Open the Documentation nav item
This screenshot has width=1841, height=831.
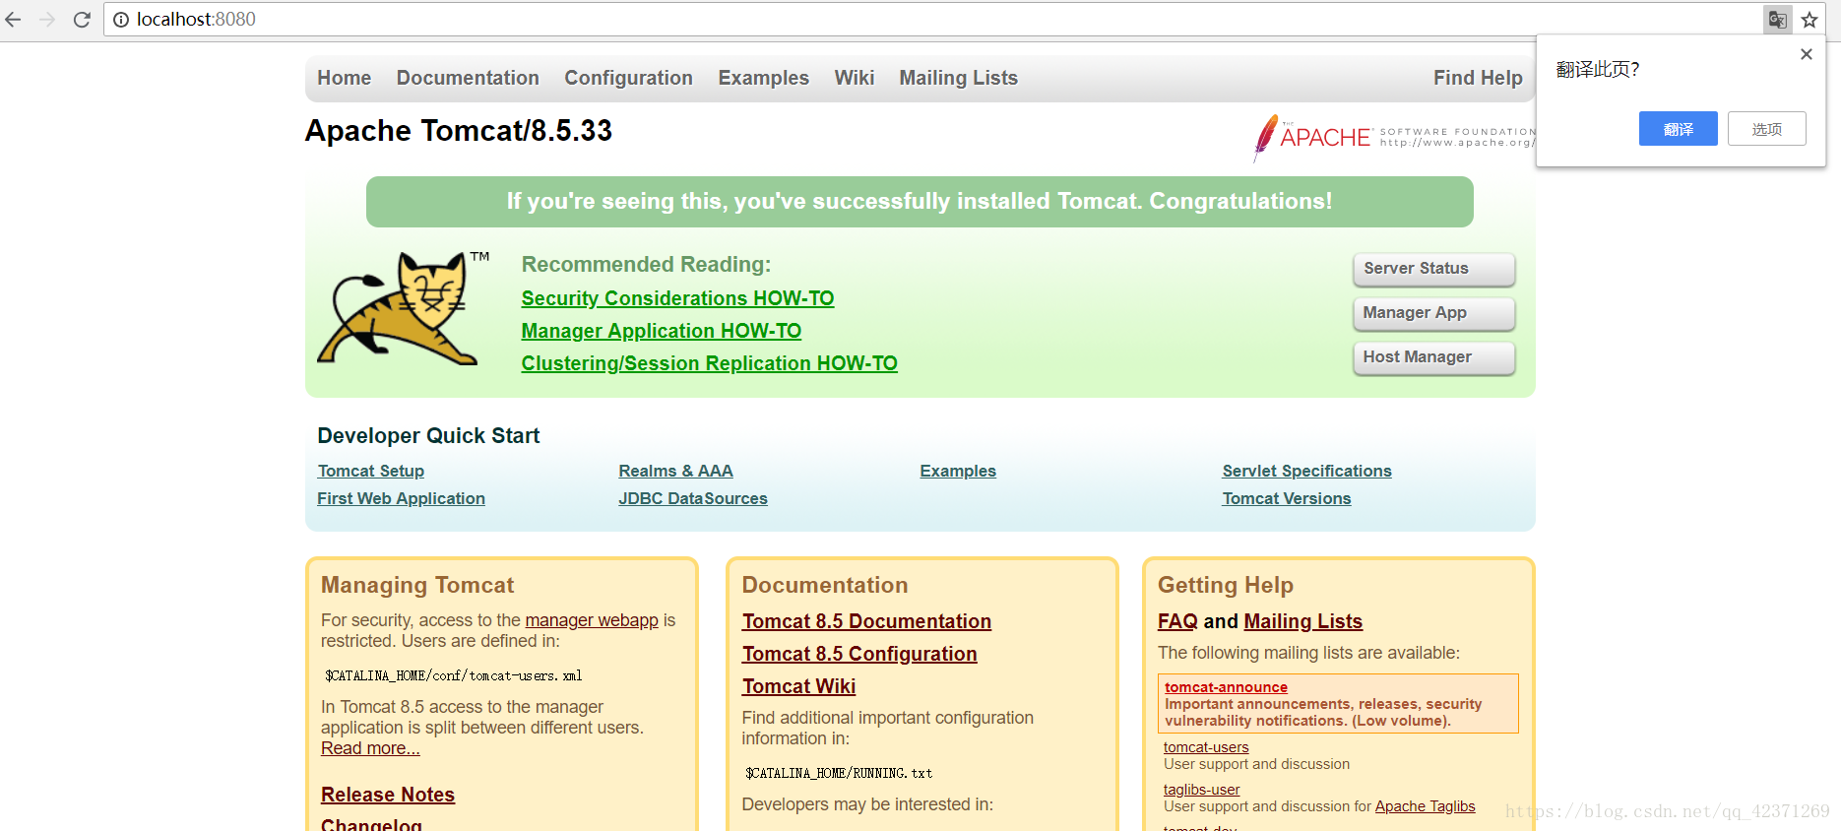coord(468,78)
